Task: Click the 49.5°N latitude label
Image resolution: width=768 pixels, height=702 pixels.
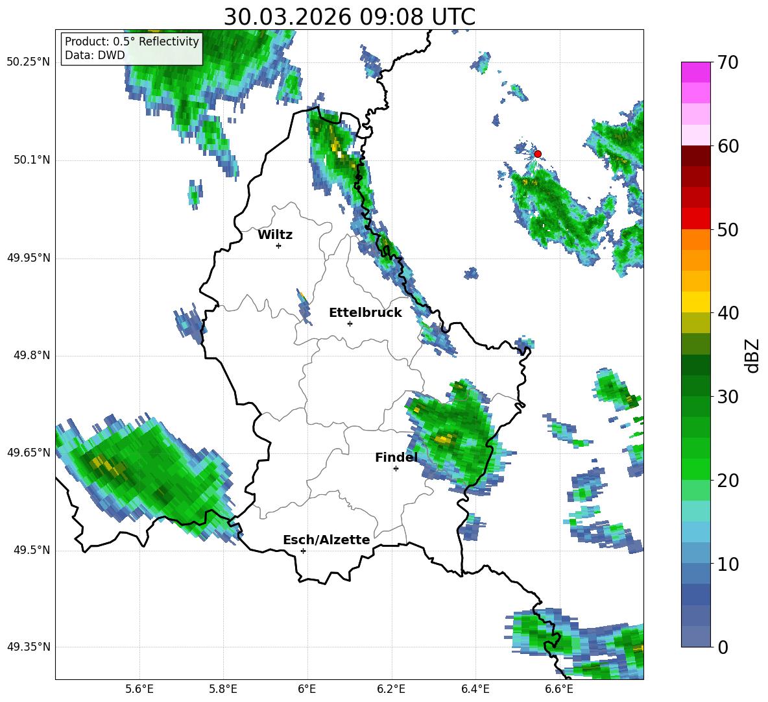Action: [x=31, y=551]
